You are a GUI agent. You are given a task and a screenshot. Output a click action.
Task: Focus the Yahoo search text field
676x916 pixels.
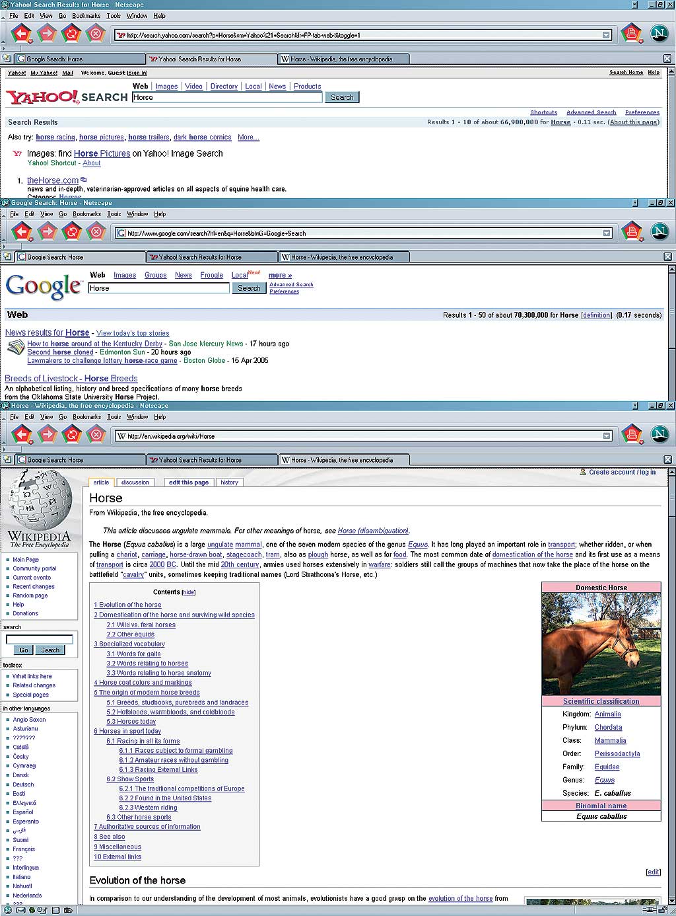(x=227, y=97)
